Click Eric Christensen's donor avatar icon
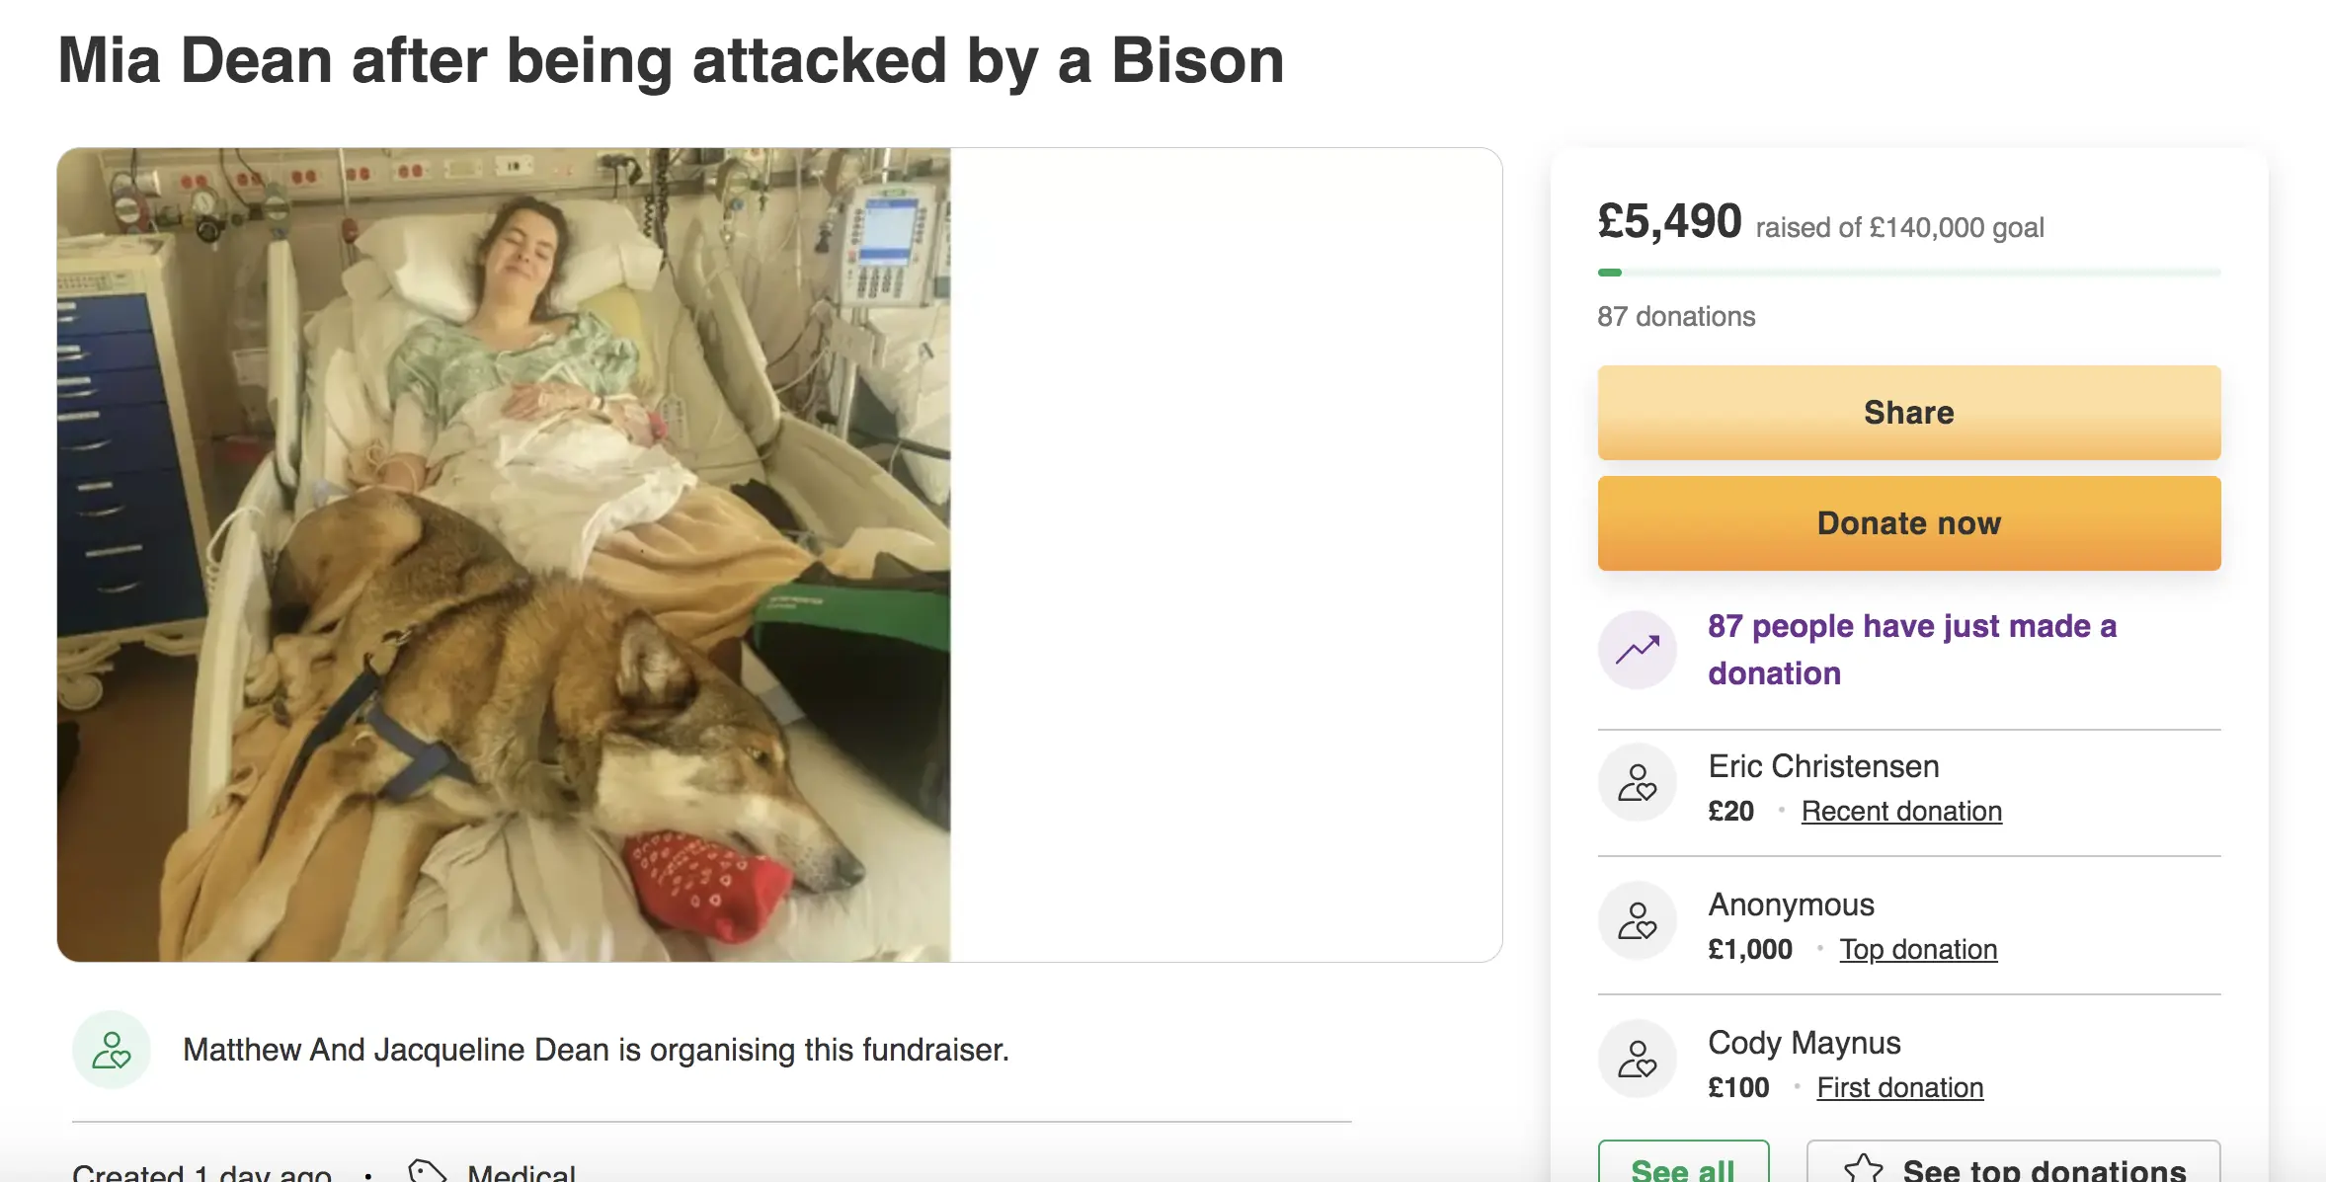The image size is (2326, 1182). click(x=1637, y=783)
